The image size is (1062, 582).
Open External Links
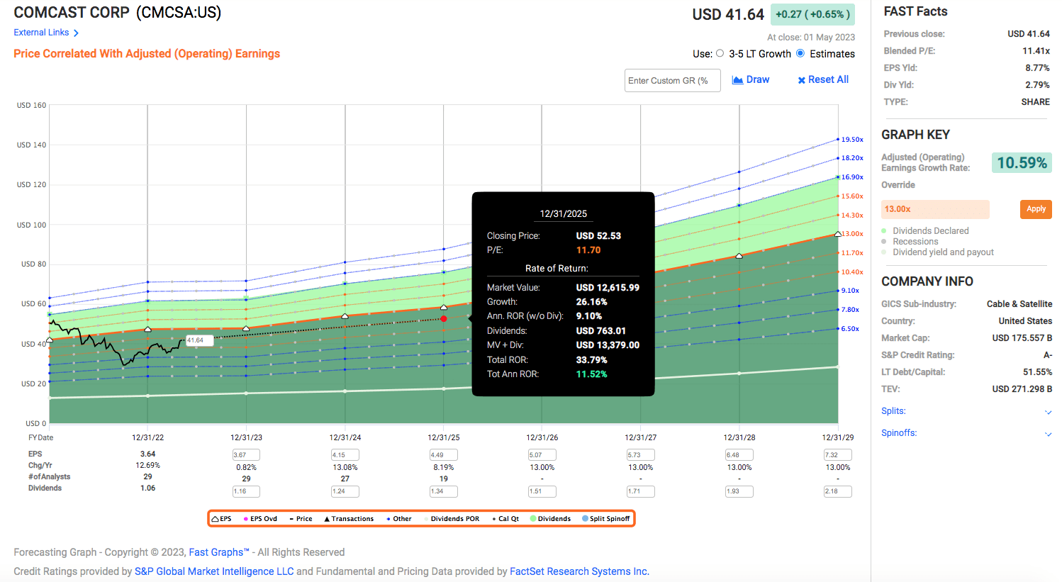pyautogui.click(x=41, y=33)
